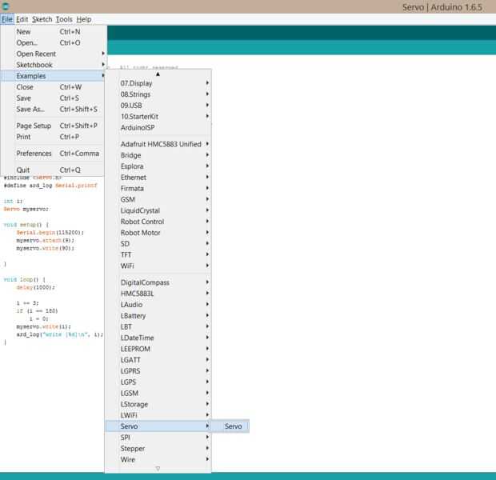Expand LGPRS examples submenu
Image resolution: width=496 pixels, height=480 pixels.
pos(158,371)
